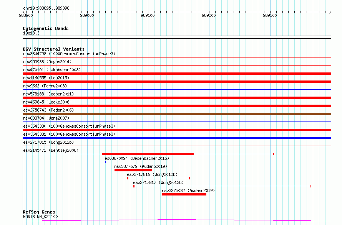Click the nsv3377679 (Audano2019) red bar
The width and height of the screenshot is (342, 225).
pos(133,170)
